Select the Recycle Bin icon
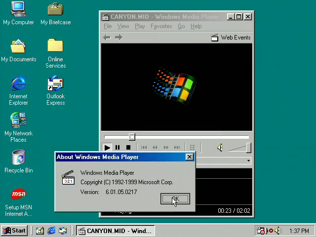The height and width of the screenshot is (237, 316). (18, 161)
